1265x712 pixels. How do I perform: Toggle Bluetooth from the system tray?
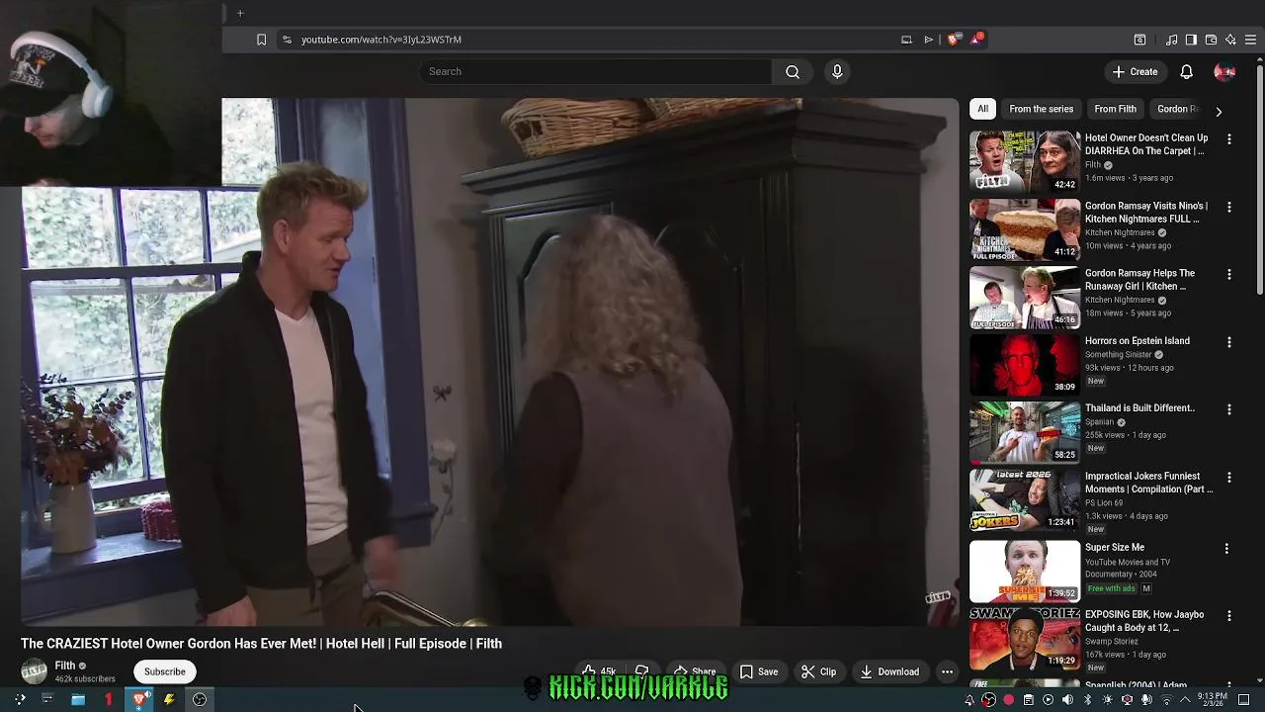click(1087, 700)
